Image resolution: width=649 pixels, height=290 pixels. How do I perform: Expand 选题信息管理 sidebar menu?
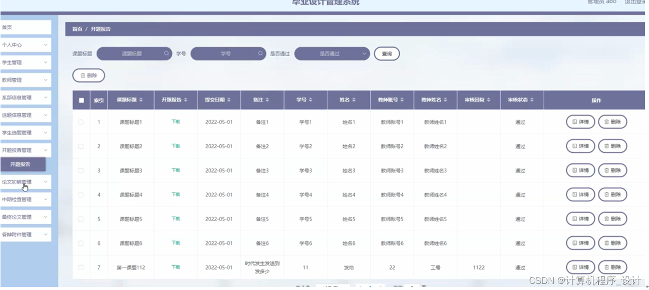click(25, 115)
